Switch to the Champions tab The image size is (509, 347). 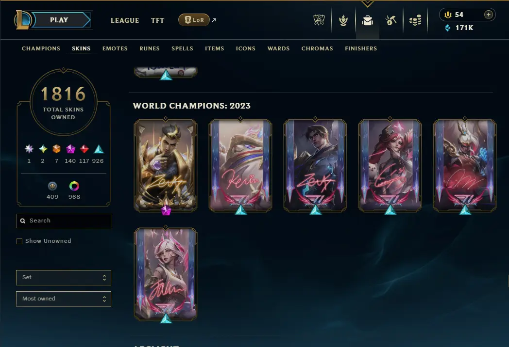pos(41,48)
